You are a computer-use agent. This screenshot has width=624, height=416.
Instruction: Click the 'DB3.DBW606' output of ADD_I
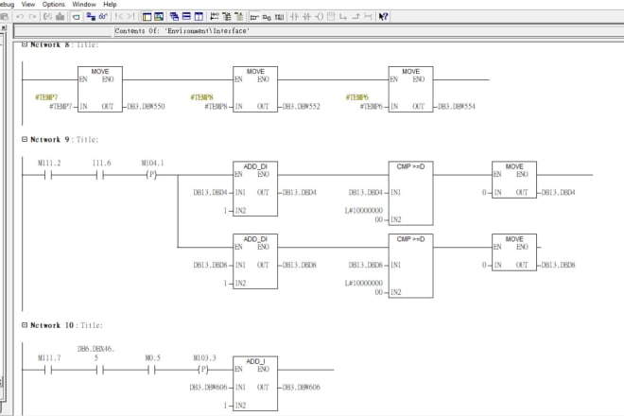(x=301, y=387)
